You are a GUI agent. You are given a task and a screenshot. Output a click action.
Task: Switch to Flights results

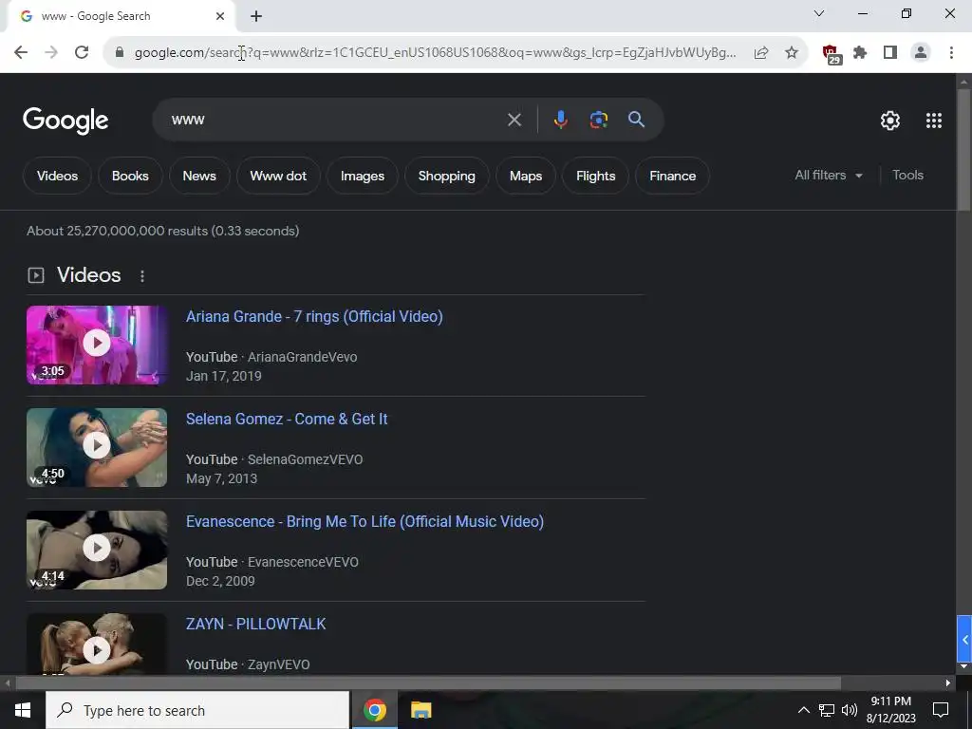pyautogui.click(x=595, y=176)
